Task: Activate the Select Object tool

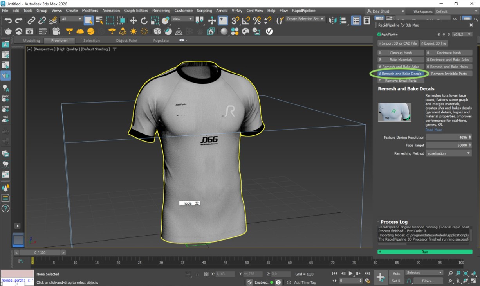Action: pyautogui.click(x=88, y=21)
